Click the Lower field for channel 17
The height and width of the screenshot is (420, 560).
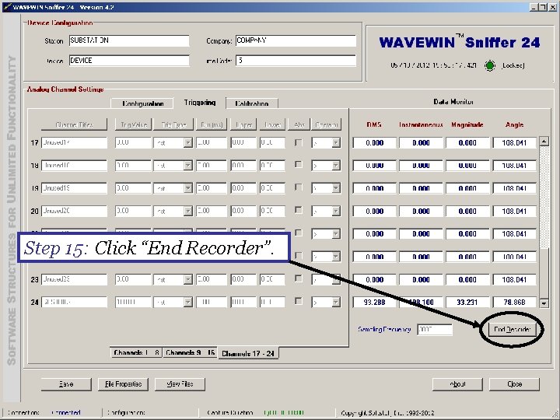[272, 143]
